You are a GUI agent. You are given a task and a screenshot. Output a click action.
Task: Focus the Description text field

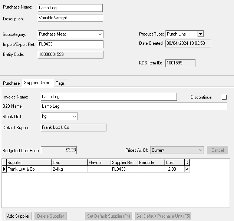tap(70, 18)
